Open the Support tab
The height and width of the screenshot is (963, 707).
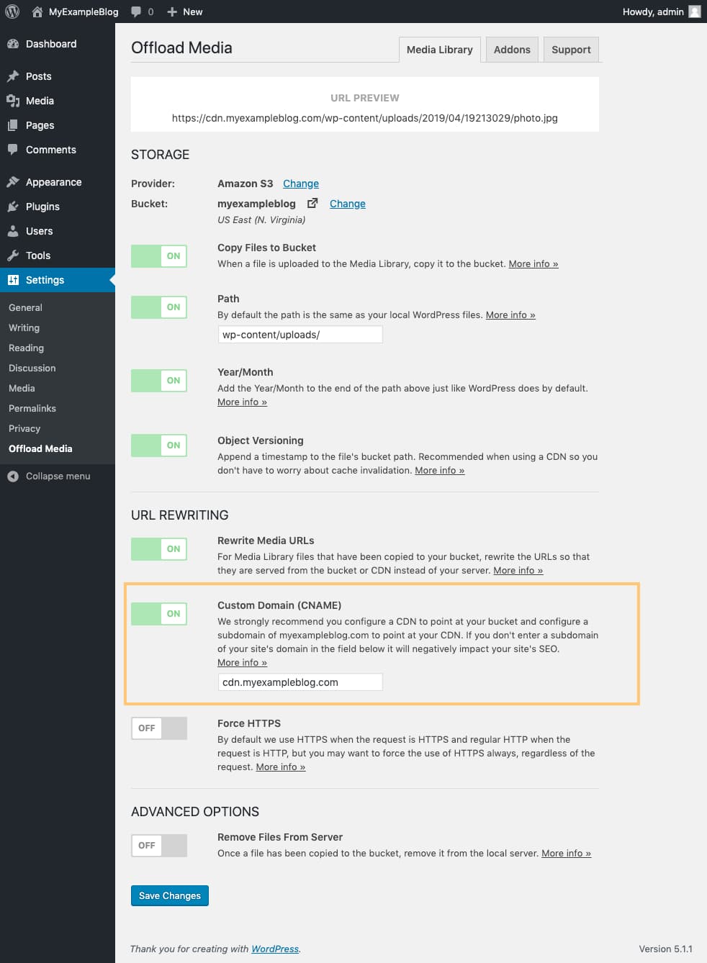(570, 49)
